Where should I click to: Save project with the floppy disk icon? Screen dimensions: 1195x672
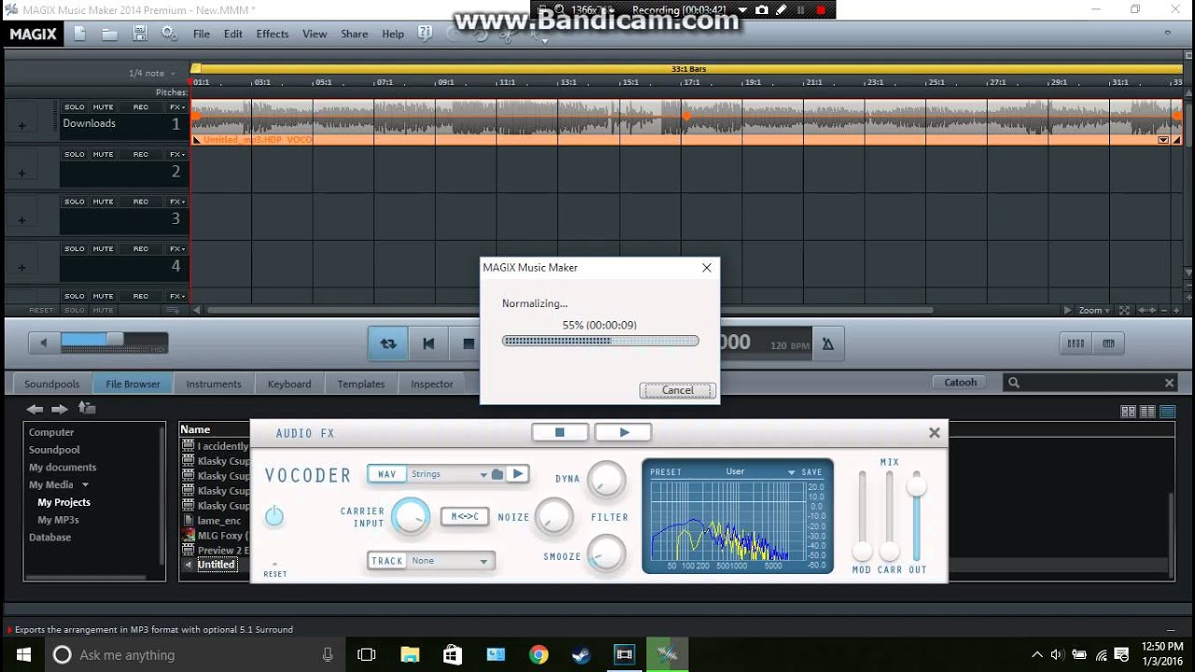tap(139, 34)
